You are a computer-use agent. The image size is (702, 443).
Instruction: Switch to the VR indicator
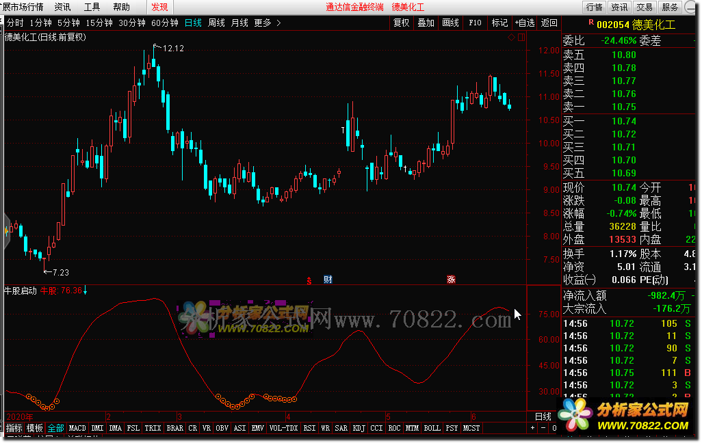207,428
